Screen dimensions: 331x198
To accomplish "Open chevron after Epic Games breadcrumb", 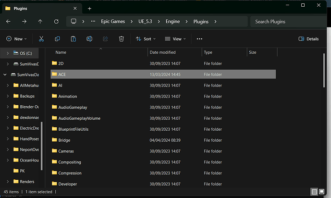I will coord(132,22).
